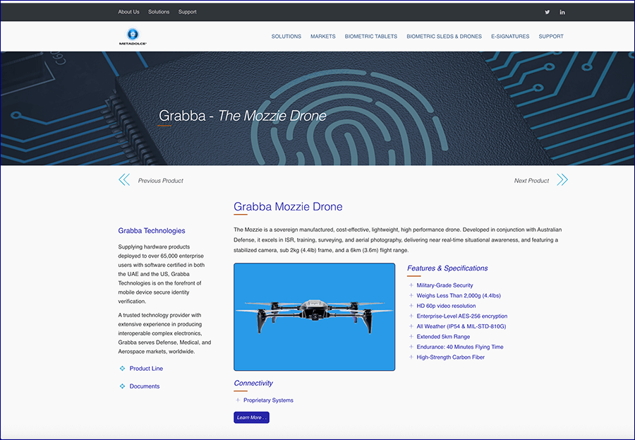Click the compass icon beside Documents
This screenshot has height=440, width=635.
pos(121,386)
